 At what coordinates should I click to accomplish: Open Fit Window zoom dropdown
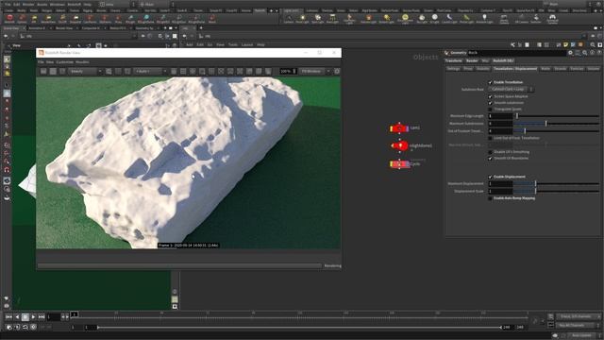(315, 72)
